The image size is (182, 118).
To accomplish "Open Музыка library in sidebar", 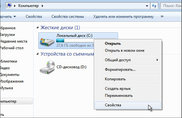I will pyautogui.click(x=6, y=88).
